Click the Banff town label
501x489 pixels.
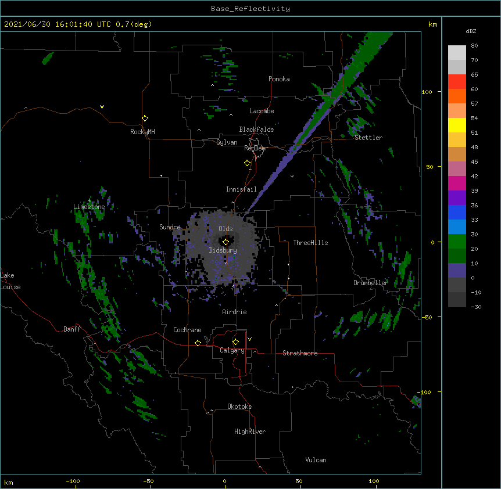(72, 329)
